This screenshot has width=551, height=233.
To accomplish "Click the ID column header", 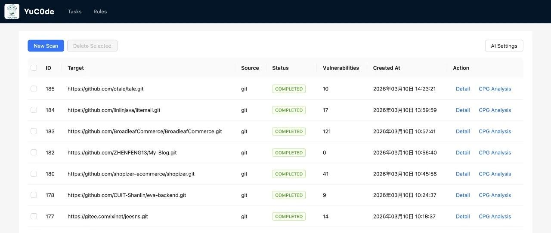I will pyautogui.click(x=48, y=68).
